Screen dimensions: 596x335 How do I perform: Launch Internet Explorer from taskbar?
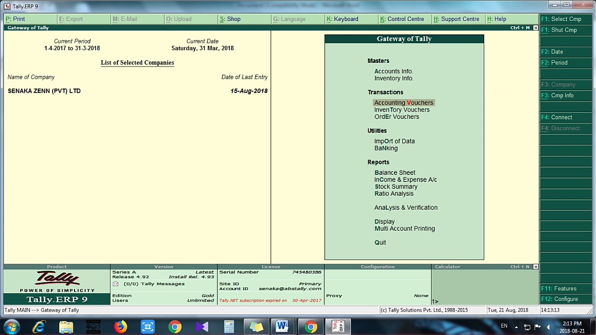39,327
